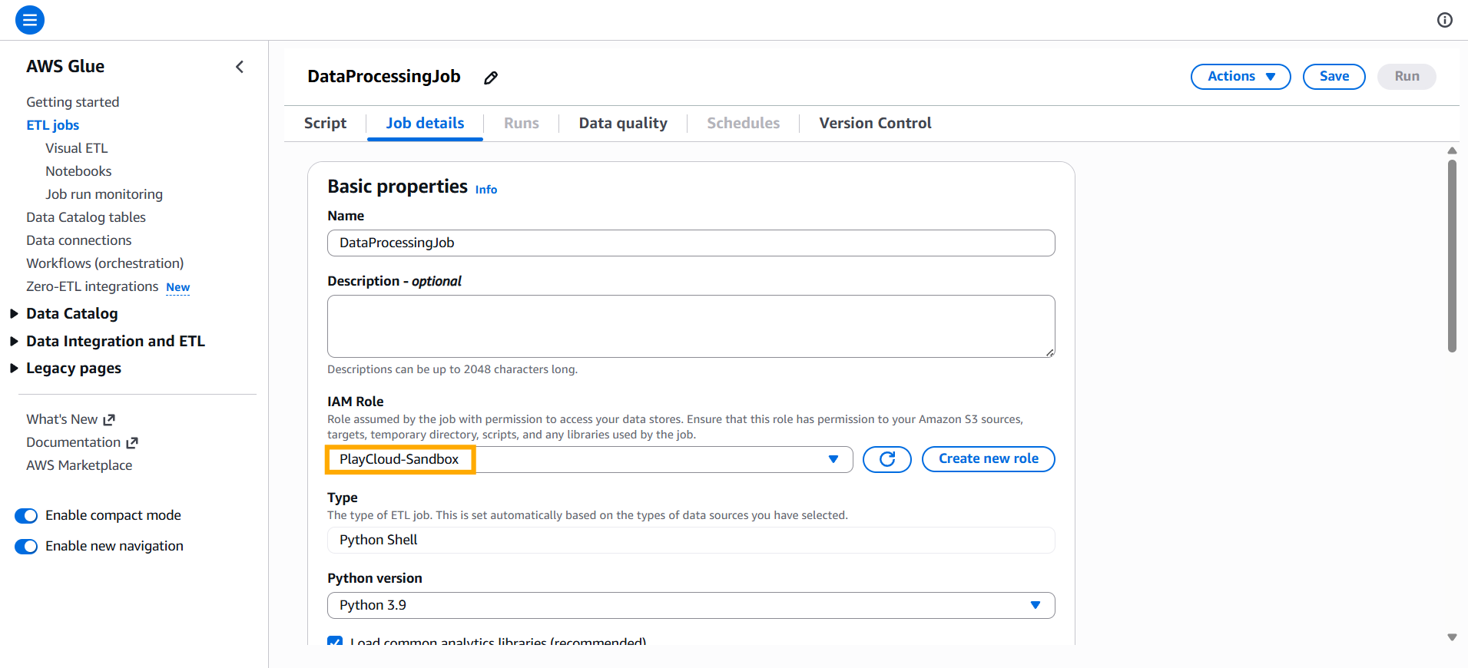Open Notebooks in sidebar

pyautogui.click(x=78, y=171)
